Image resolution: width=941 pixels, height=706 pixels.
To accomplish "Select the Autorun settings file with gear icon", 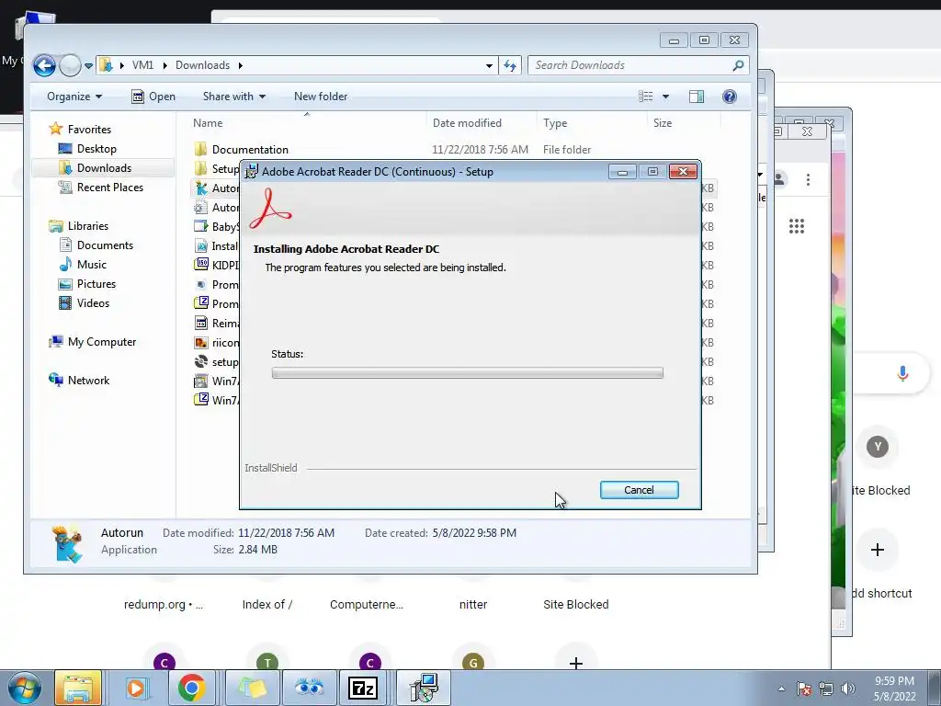I will tap(201, 207).
